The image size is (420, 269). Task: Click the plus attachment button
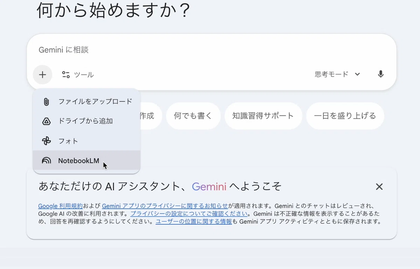coord(42,75)
